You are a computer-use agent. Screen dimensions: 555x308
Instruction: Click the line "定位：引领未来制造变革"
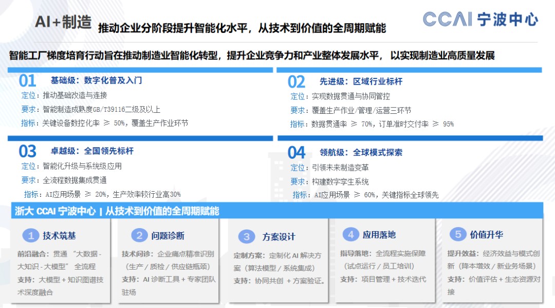pos(329,168)
